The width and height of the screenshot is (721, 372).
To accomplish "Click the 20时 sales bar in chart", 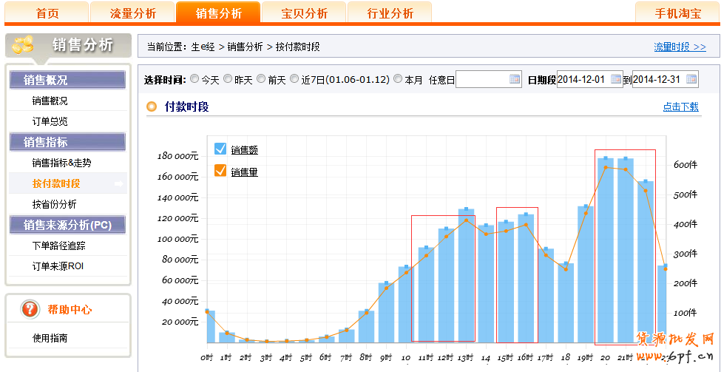I will click(606, 251).
